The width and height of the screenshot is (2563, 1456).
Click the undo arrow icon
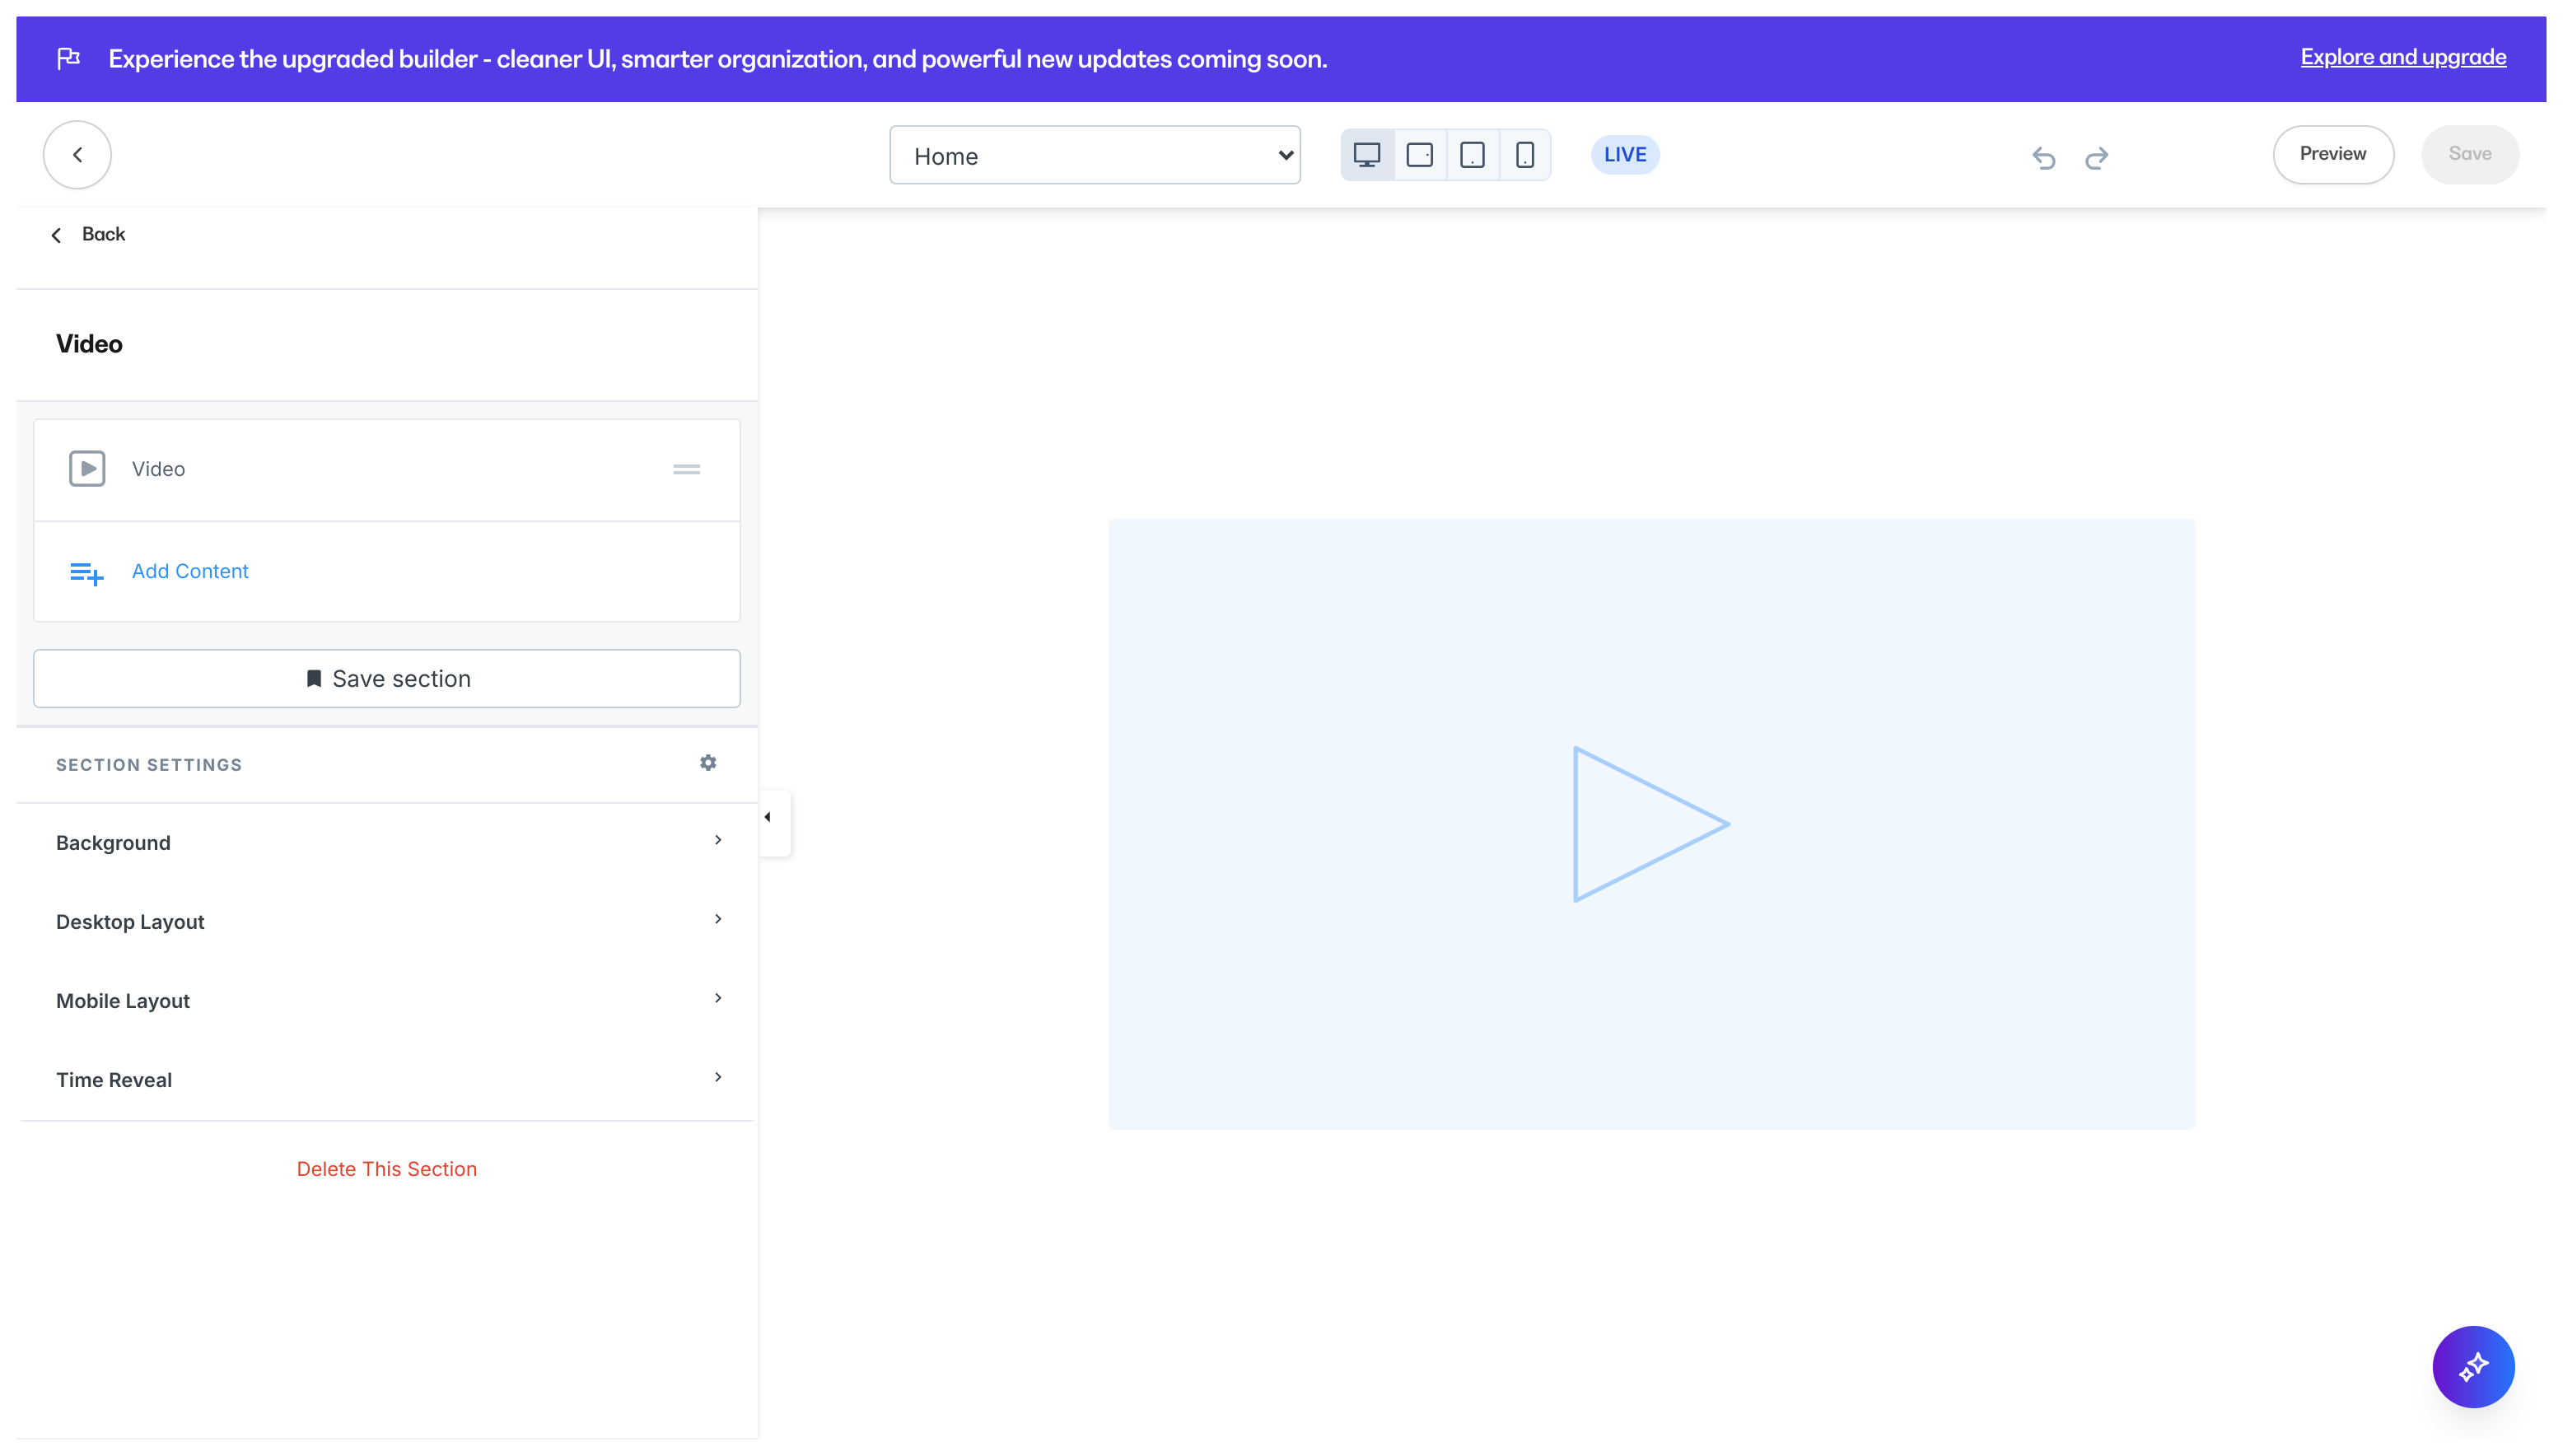tap(2043, 157)
